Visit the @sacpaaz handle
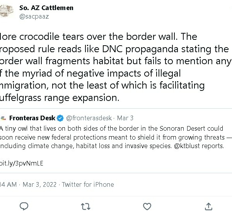This screenshot has height=215, width=232. tap(34, 17)
